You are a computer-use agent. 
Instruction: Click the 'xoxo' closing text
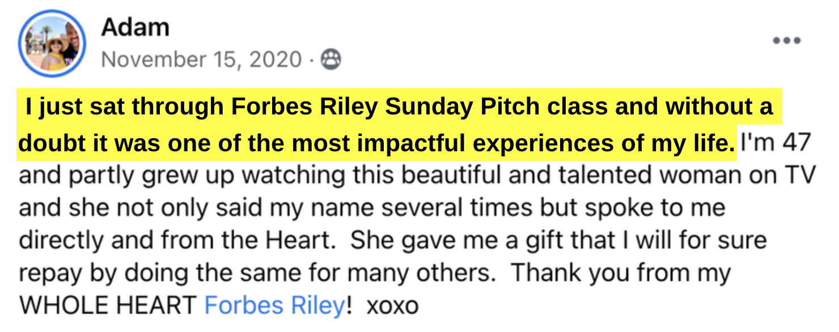point(392,306)
